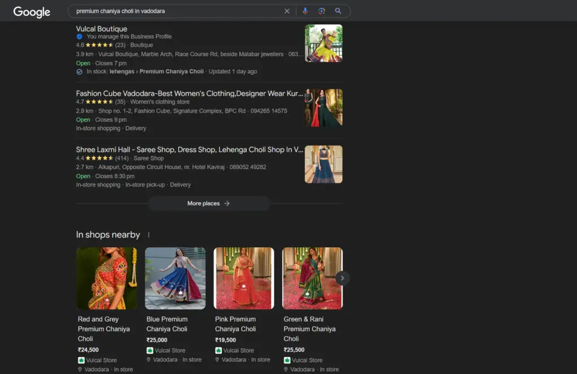
Task: Open the Shree Laxmi Hall listing
Action: click(190, 149)
